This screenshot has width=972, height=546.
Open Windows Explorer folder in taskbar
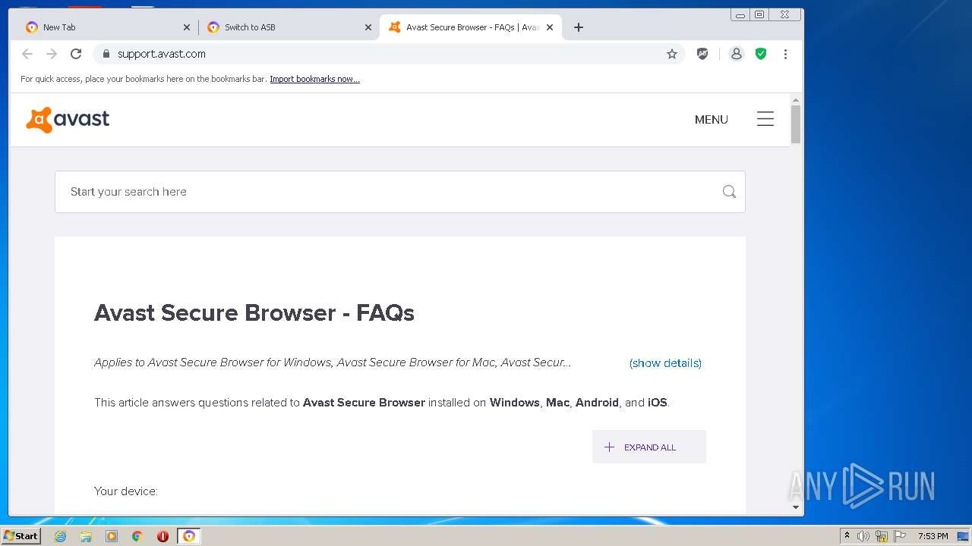86,536
